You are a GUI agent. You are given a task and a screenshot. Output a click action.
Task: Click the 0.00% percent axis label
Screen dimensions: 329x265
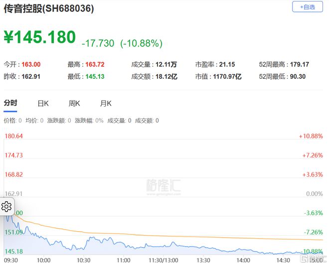pyautogui.click(x=315, y=194)
